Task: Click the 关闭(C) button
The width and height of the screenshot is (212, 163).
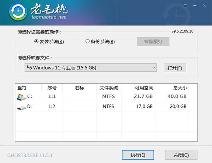Action: click(181, 155)
